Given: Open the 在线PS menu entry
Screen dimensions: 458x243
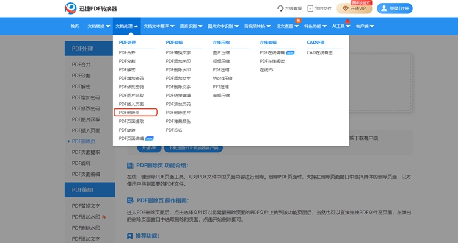Looking at the screenshot, I should click(266, 70).
